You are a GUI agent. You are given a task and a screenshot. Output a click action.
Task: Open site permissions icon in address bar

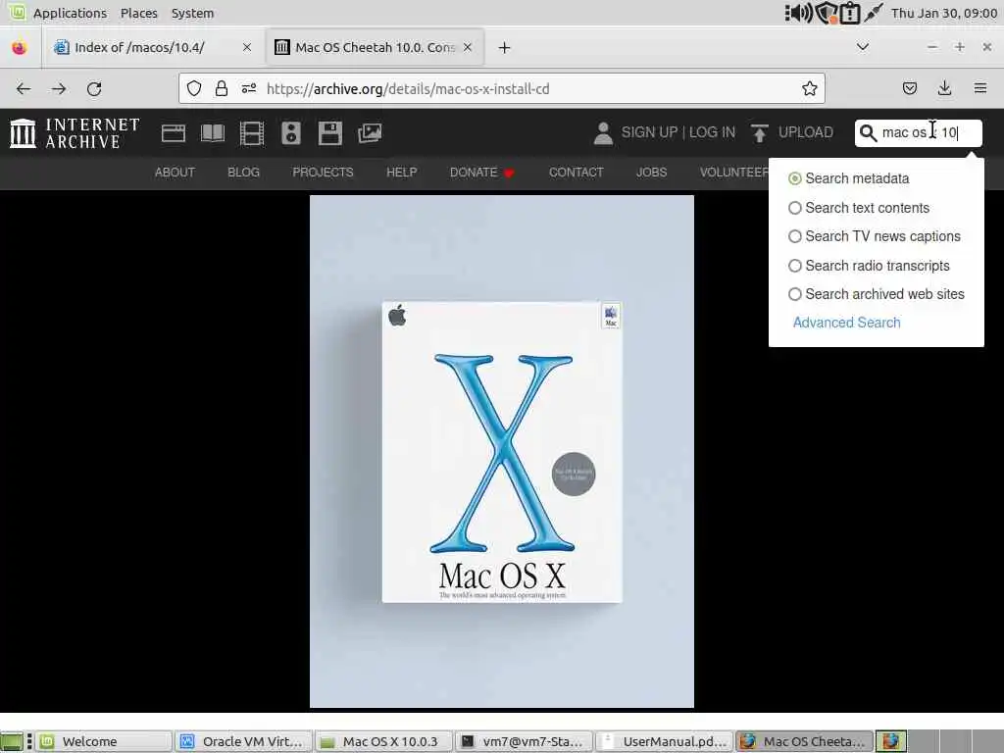(x=248, y=88)
